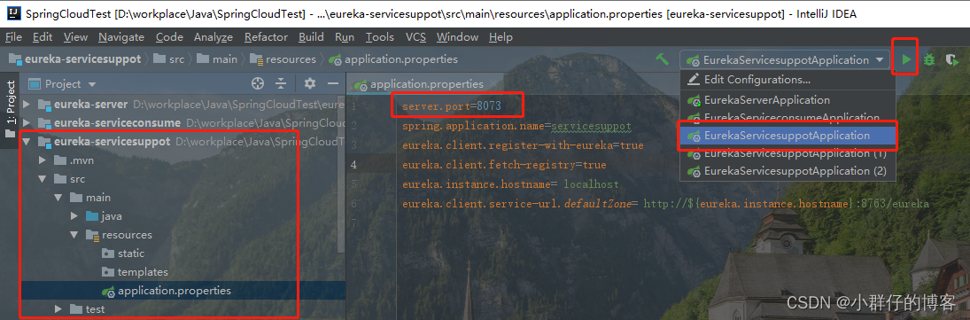This screenshot has width=970, height=320.
Task: Select the templates folder in the tree
Action: click(x=135, y=272)
